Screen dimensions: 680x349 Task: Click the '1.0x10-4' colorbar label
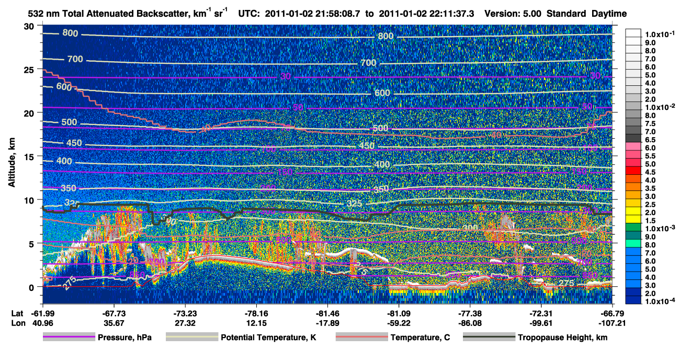pyautogui.click(x=659, y=301)
